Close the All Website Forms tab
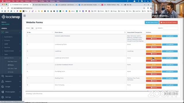This screenshot has width=184, height=103. pyautogui.click(x=30, y=5)
